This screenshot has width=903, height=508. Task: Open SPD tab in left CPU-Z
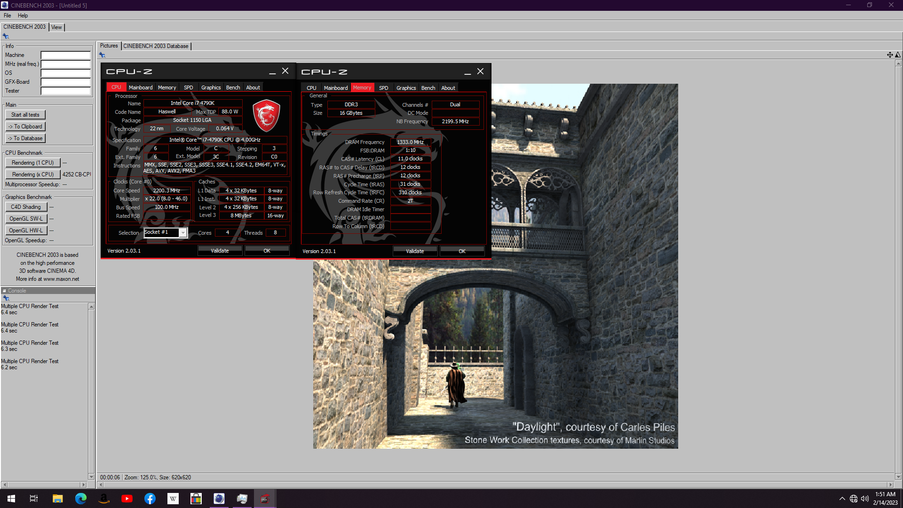tap(189, 87)
